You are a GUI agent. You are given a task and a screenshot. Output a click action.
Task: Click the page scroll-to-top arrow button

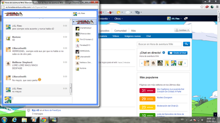tap(216, 114)
